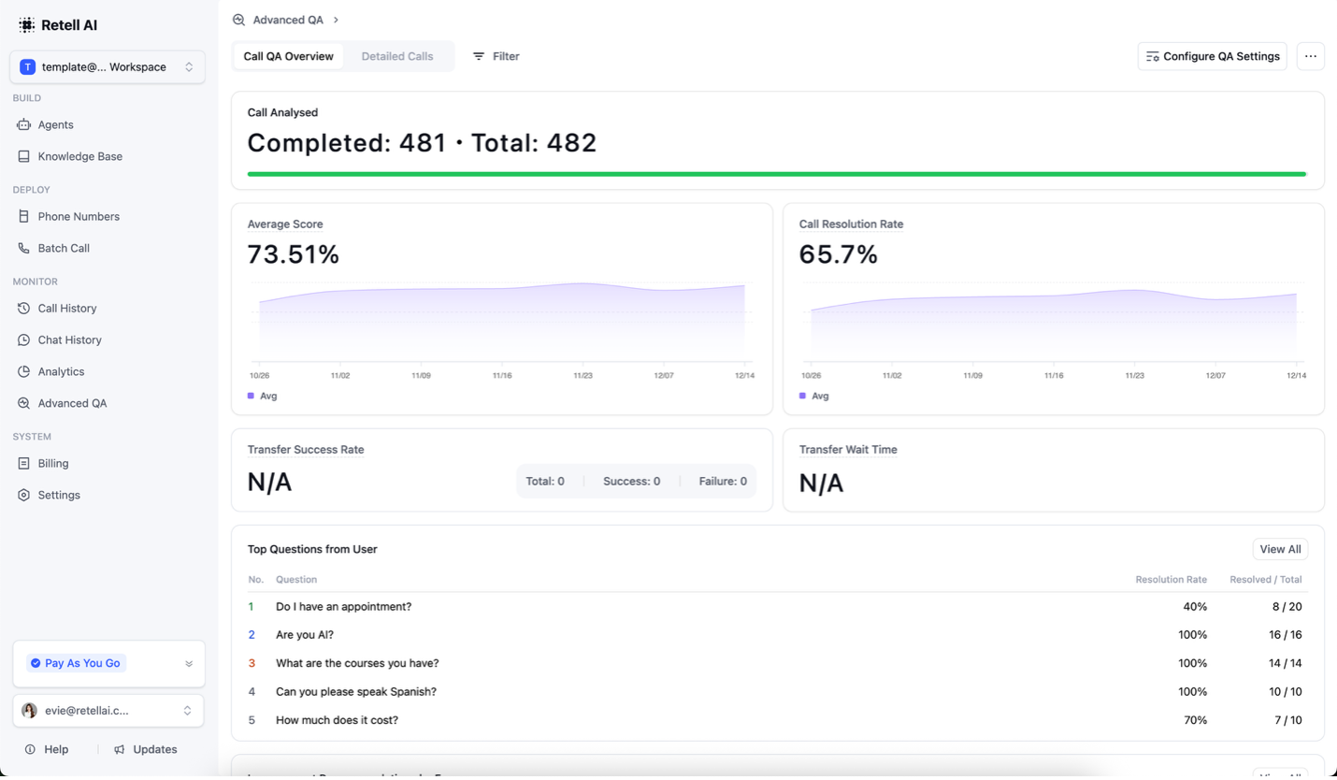Viewport: 1337px width, 780px height.
Task: Click the evie user avatar picture
Action: (x=29, y=711)
